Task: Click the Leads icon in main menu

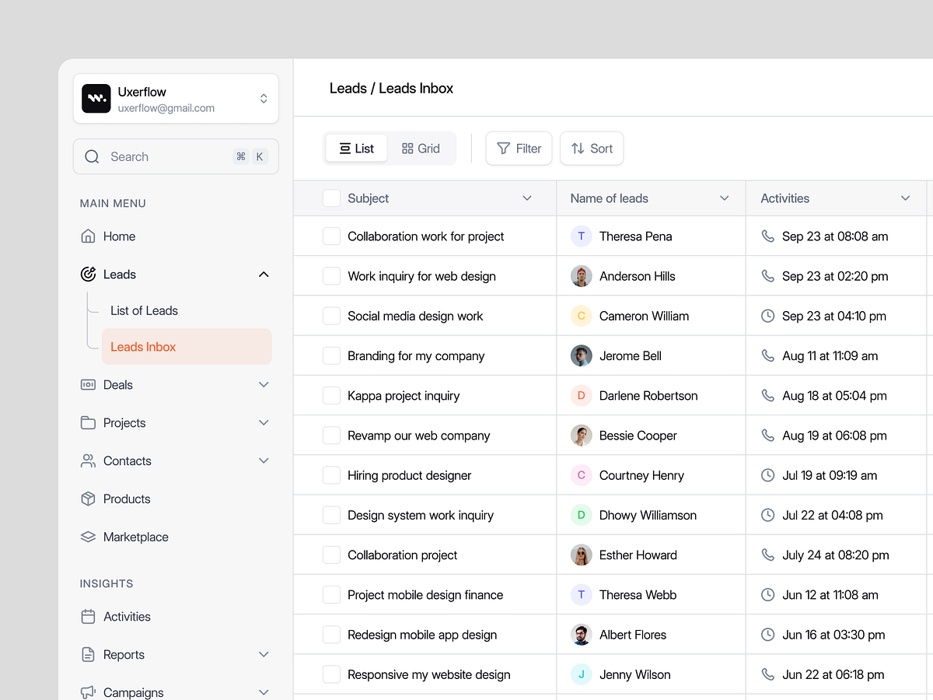Action: (87, 274)
